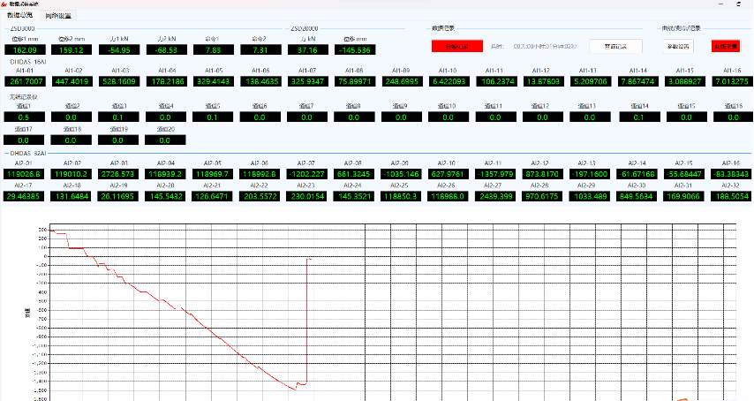Click the AI2-18 value 131.6484
This screenshot has width=754, height=401.
(72, 196)
